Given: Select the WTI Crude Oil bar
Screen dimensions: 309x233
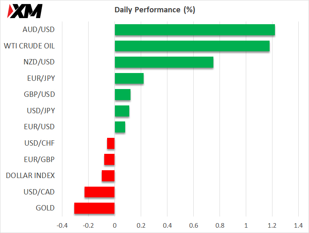Looking at the screenshot, I should tap(192, 46).
